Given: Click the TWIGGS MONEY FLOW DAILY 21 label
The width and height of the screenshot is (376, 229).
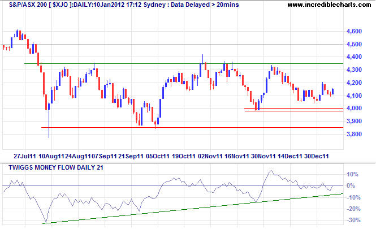Looking at the screenshot, I should click(56, 167).
